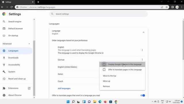184x104 pixels.
Task: Open the side panel icon
Action: click(172, 7)
